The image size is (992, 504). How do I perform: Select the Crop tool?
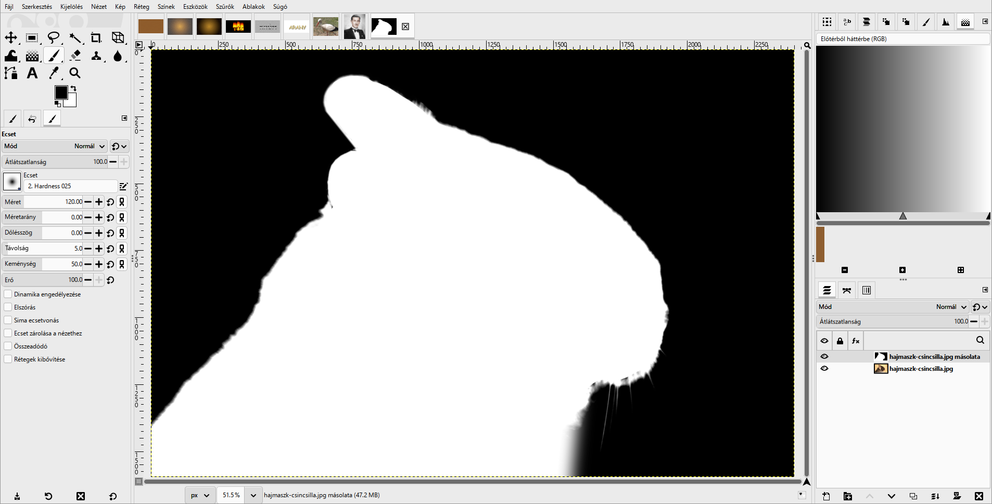tap(96, 38)
